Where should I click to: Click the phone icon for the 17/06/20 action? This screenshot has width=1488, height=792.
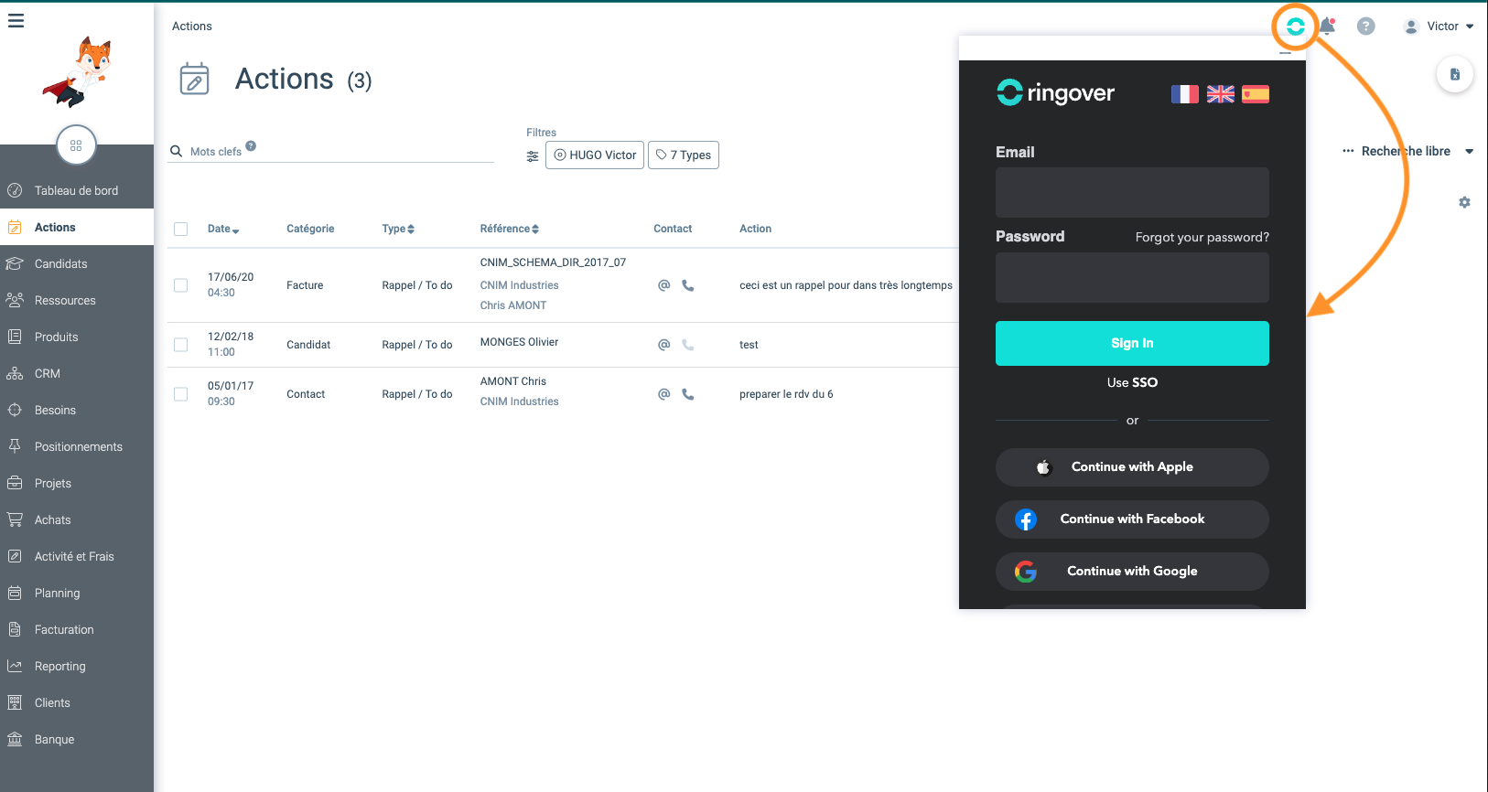click(x=688, y=285)
